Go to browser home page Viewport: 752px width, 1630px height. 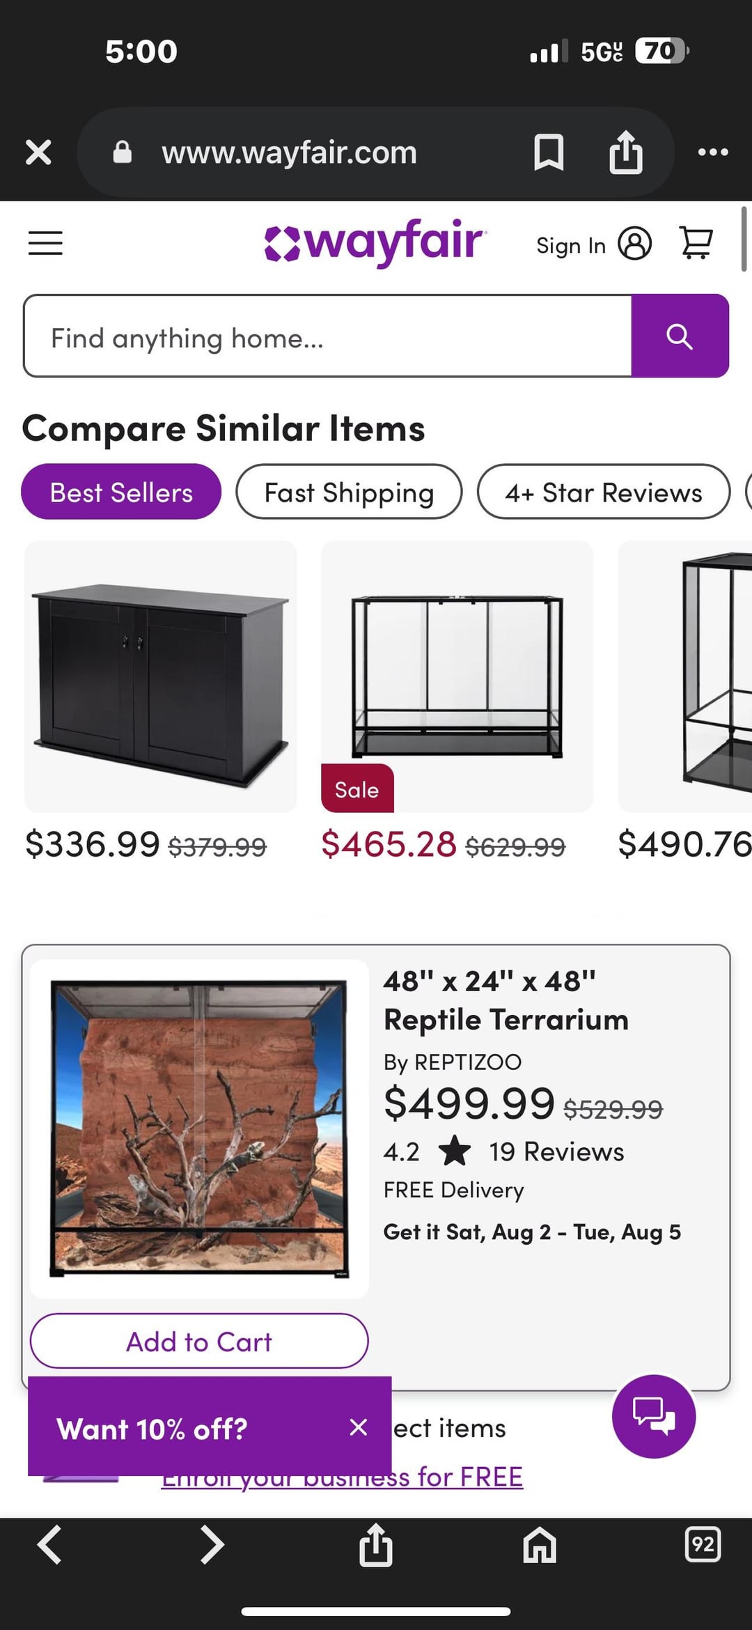click(x=540, y=1545)
